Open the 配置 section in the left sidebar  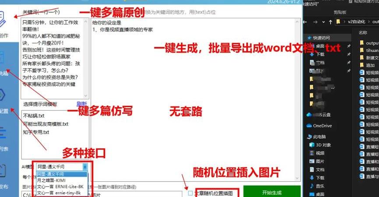pyautogui.click(x=4, y=100)
